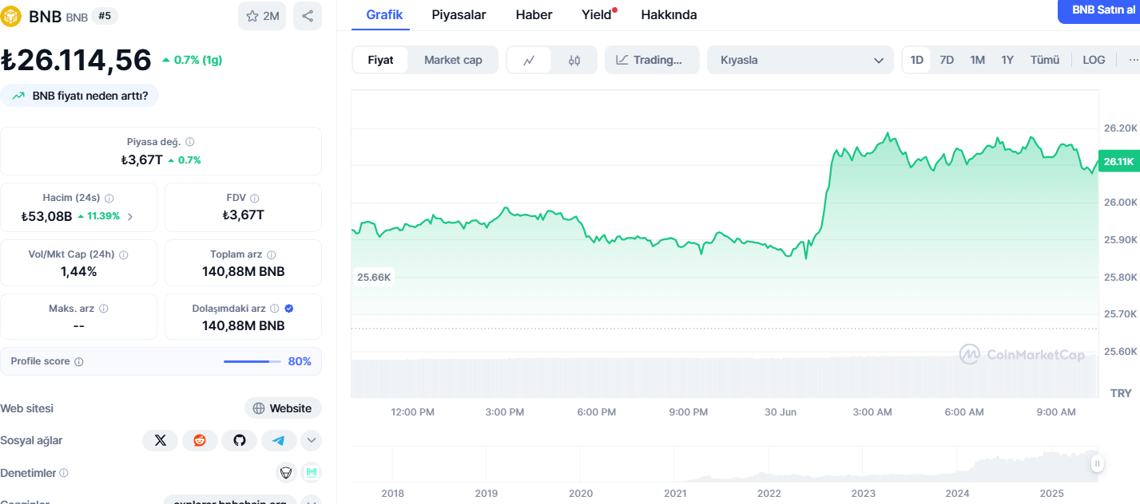Select the Fiyat chart toggle
1140x504 pixels.
coord(380,60)
